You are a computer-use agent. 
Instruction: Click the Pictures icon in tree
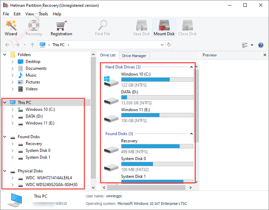click(x=21, y=82)
